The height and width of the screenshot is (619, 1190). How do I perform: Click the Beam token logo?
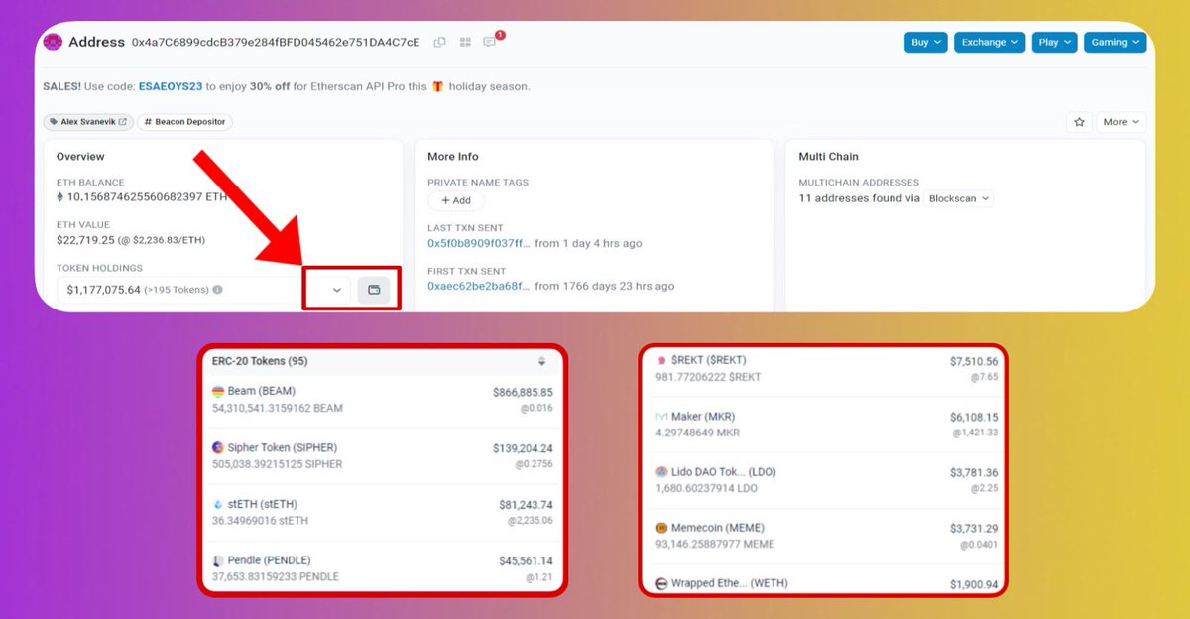point(218,392)
